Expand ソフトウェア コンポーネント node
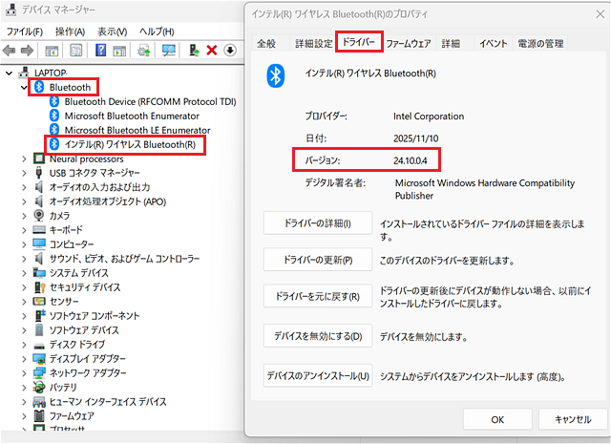Screen dimensions: 611x444 tap(24, 316)
